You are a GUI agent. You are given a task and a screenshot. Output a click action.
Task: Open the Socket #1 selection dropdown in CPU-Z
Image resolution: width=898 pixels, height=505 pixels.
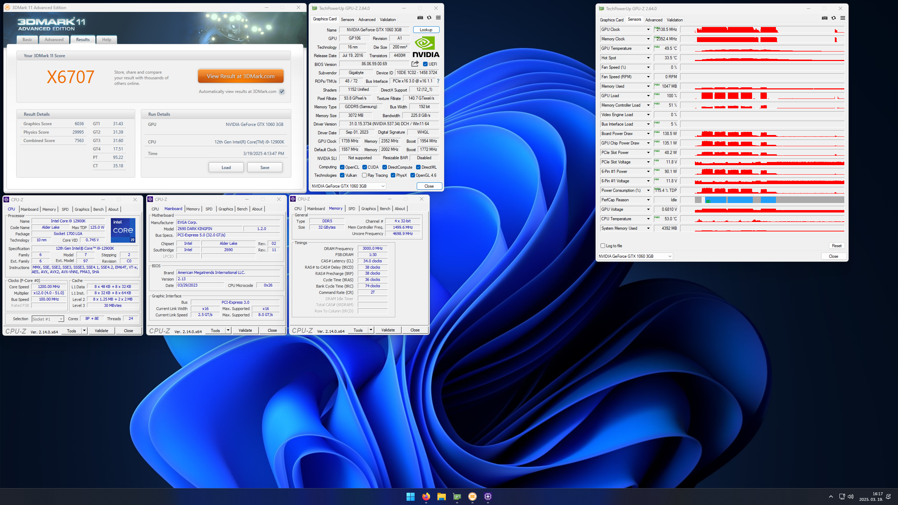point(48,319)
